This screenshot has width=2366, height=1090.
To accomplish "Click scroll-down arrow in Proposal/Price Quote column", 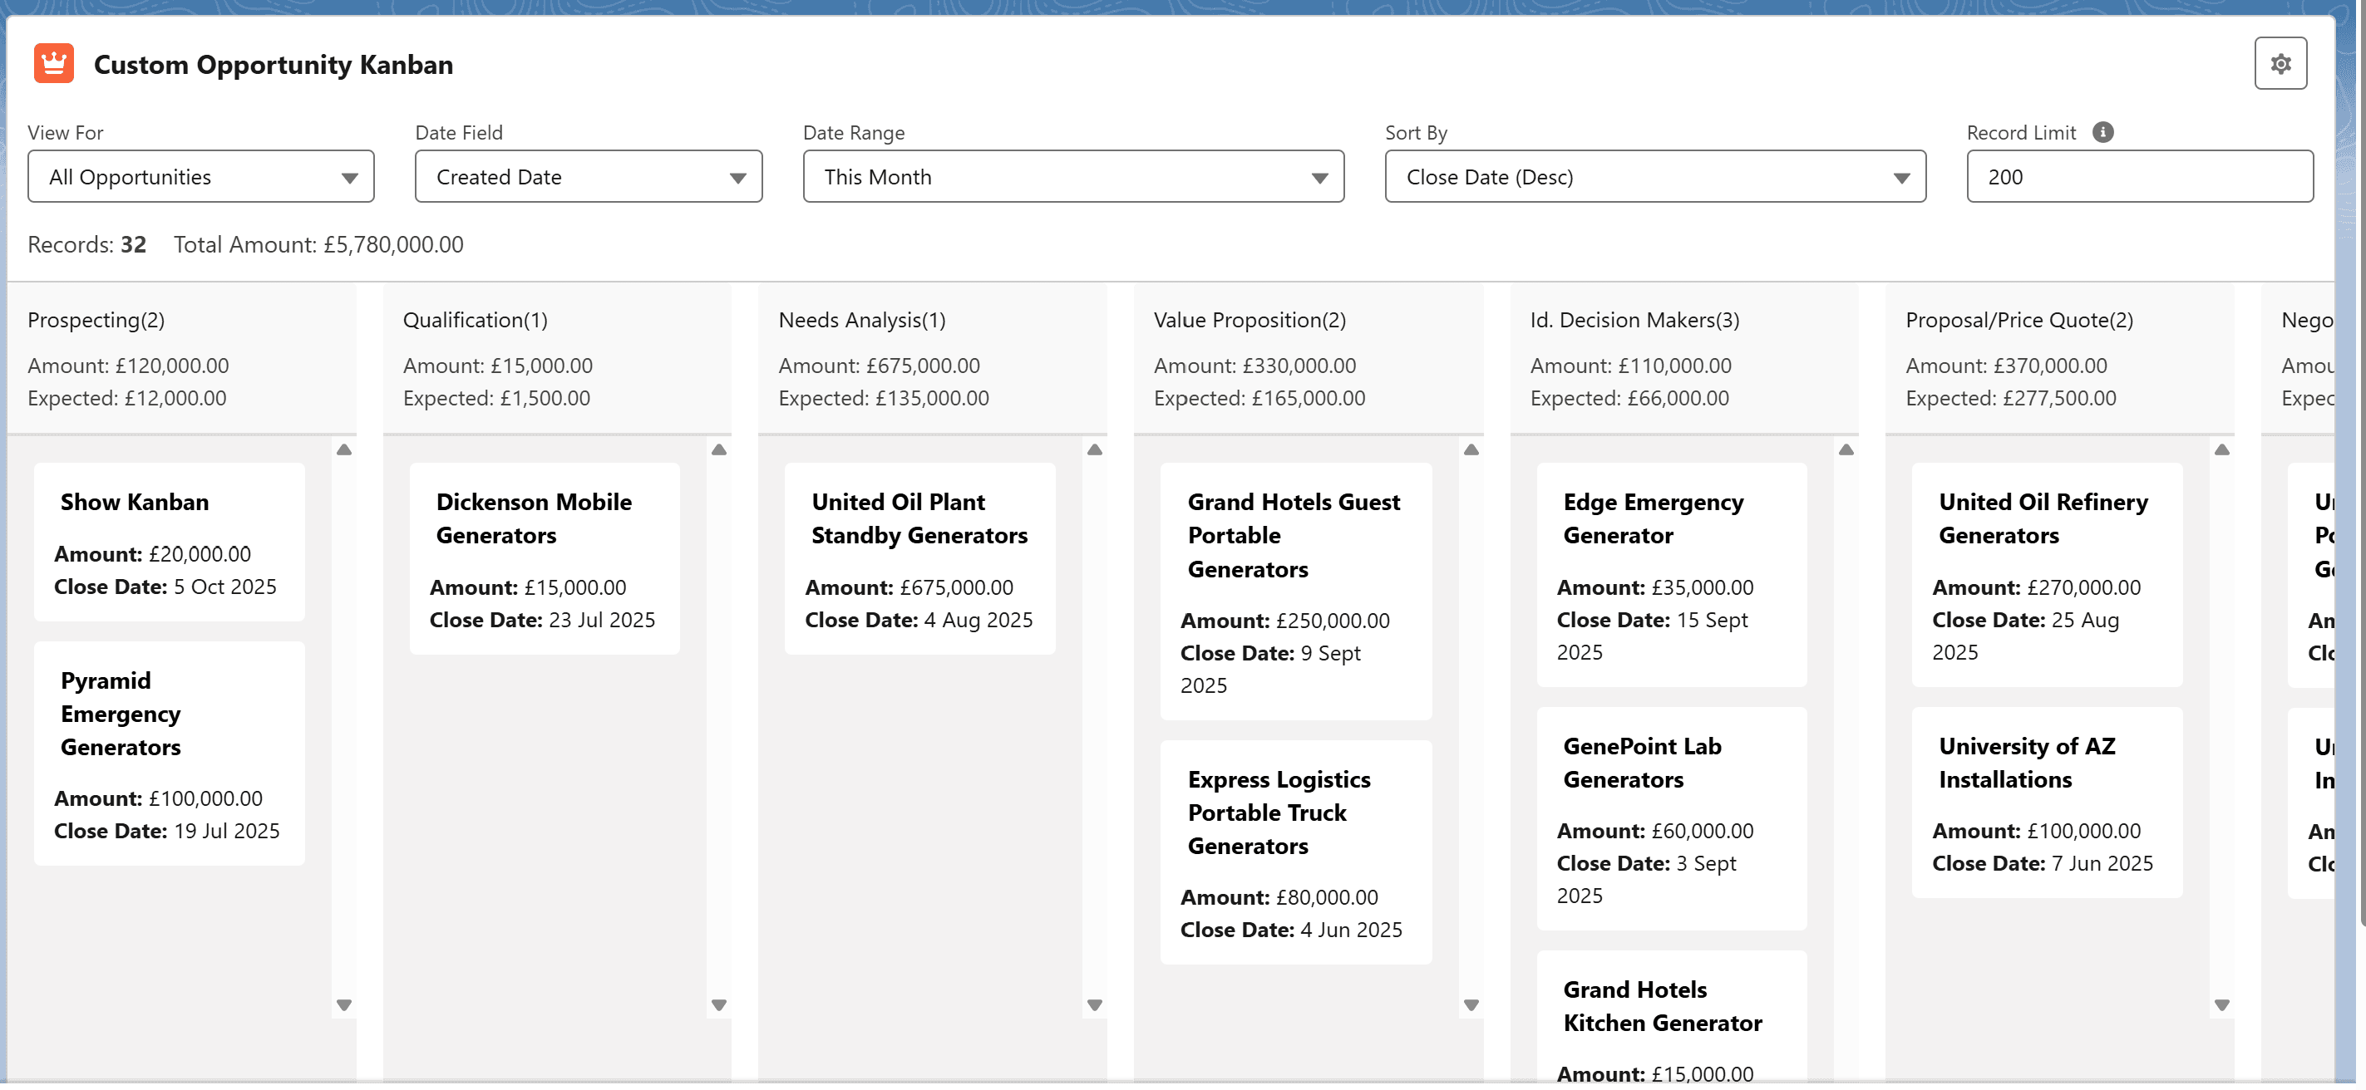I will [x=2222, y=1004].
